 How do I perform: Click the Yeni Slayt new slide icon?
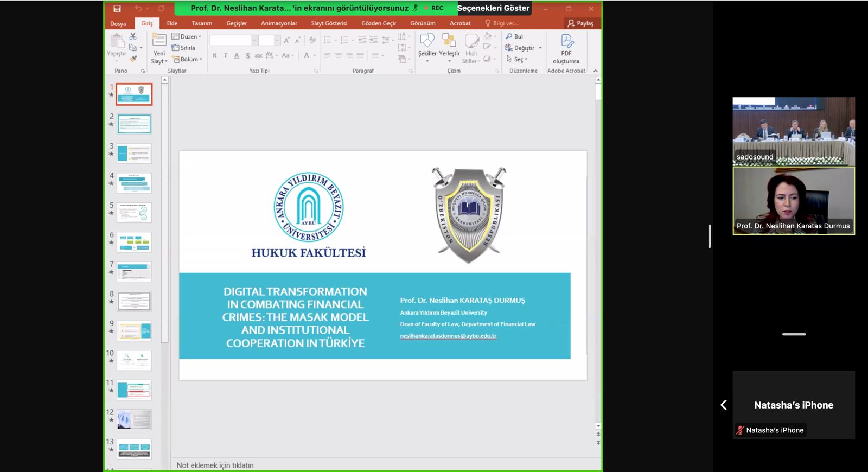click(159, 41)
